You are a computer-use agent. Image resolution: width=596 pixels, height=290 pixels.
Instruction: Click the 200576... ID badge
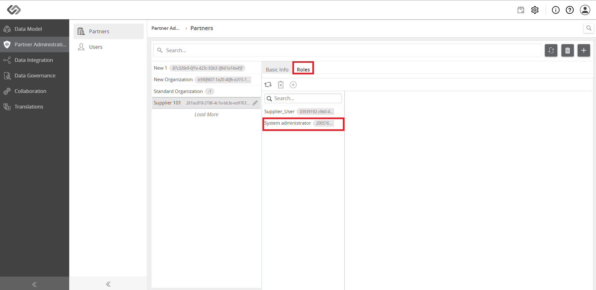click(x=324, y=123)
